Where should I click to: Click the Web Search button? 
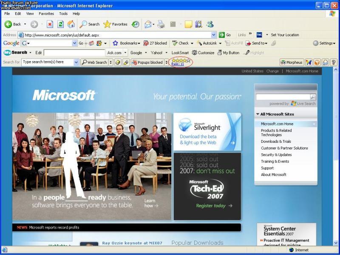94,62
